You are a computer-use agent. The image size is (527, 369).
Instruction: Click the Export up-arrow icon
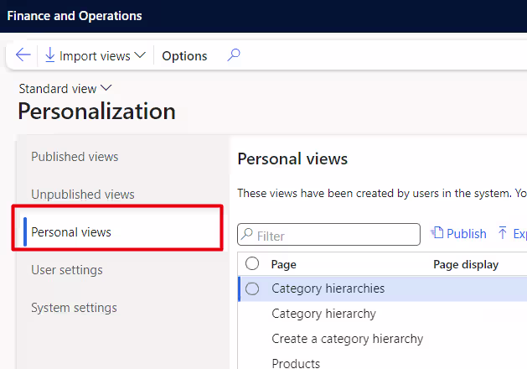tap(503, 233)
